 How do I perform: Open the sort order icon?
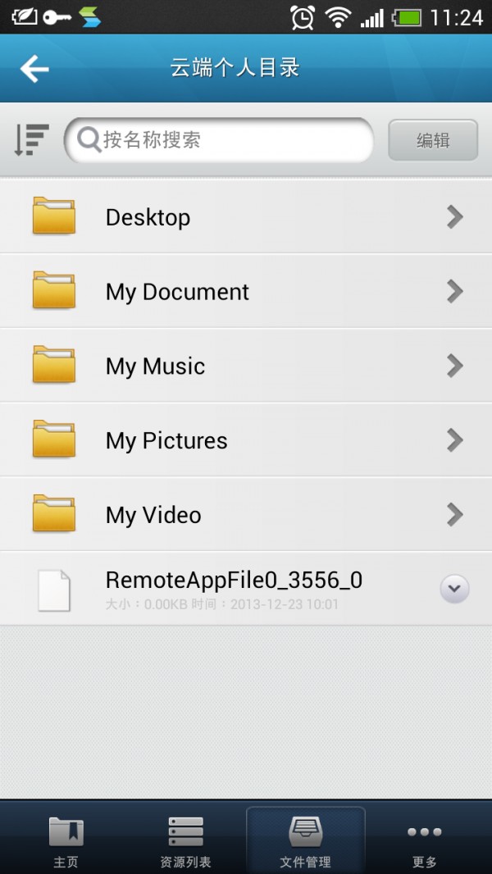pos(32,140)
